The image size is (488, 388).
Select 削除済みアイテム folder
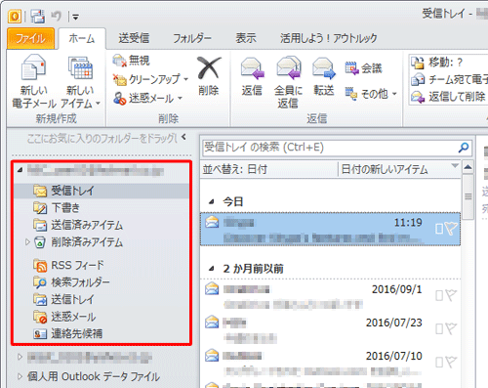click(78, 242)
